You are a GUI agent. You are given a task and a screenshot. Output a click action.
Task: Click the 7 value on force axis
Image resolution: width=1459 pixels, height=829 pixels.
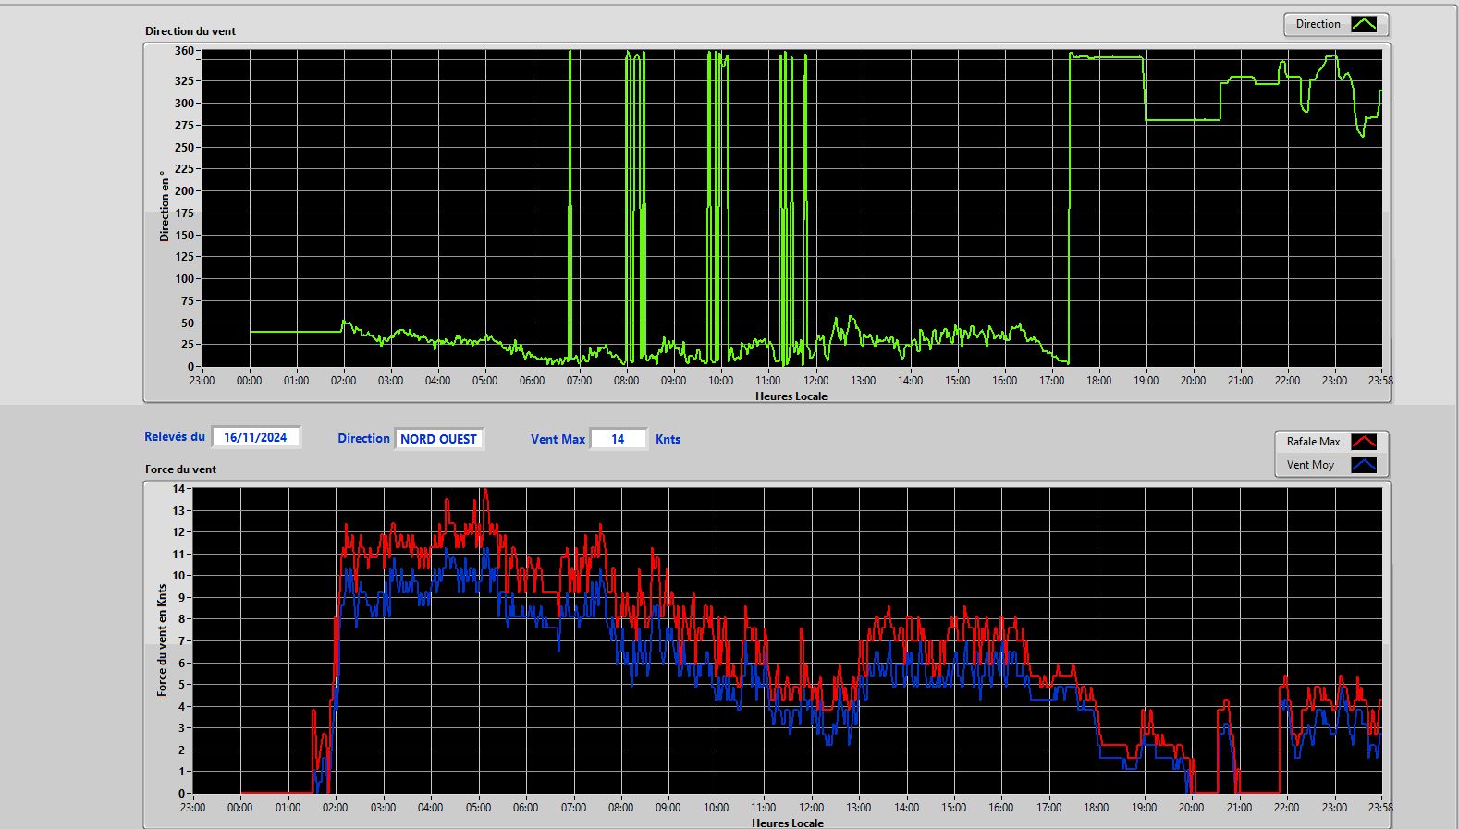182,640
